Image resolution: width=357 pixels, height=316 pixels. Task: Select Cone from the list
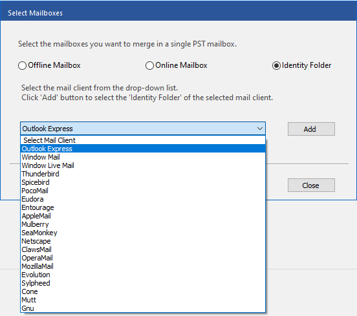143,291
